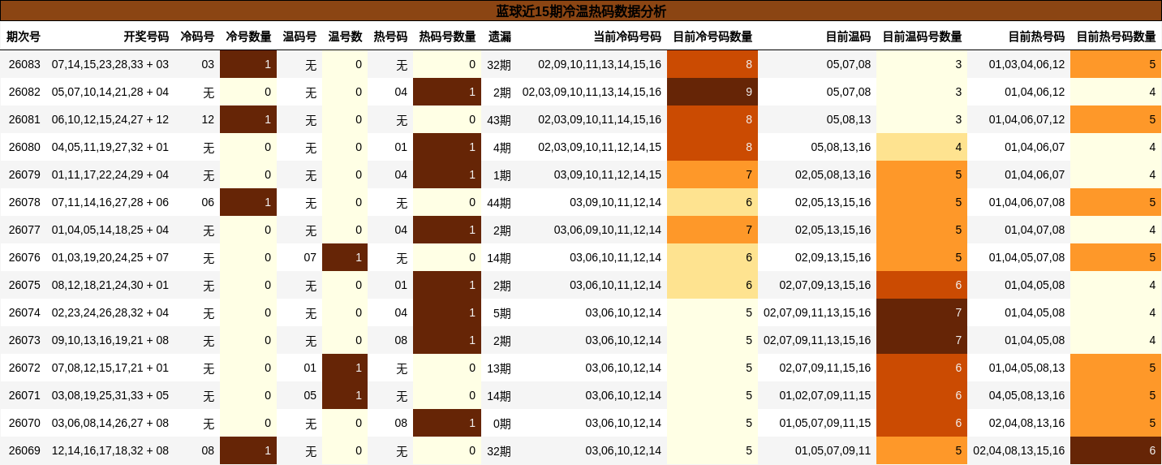Click period number 26082

(24, 92)
